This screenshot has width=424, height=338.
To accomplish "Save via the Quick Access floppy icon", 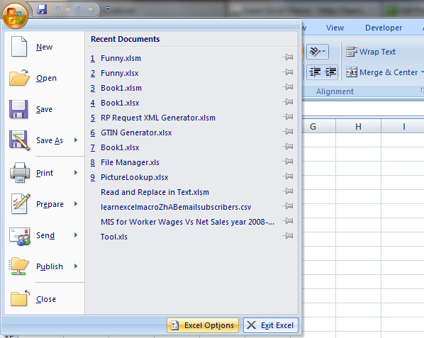I will (42, 9).
